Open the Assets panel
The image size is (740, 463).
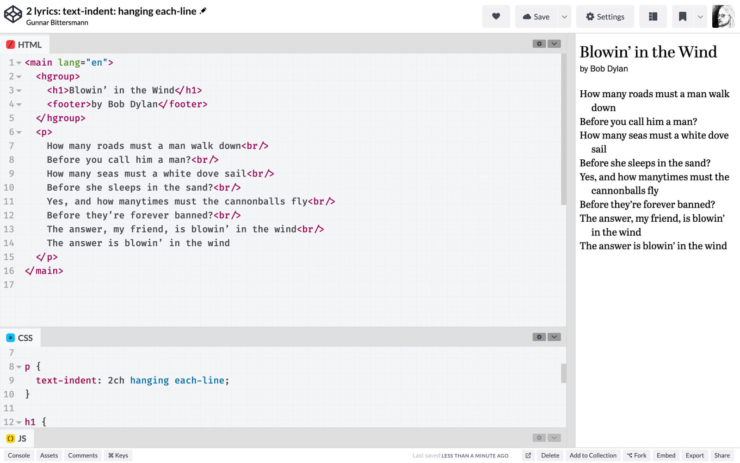coord(49,456)
